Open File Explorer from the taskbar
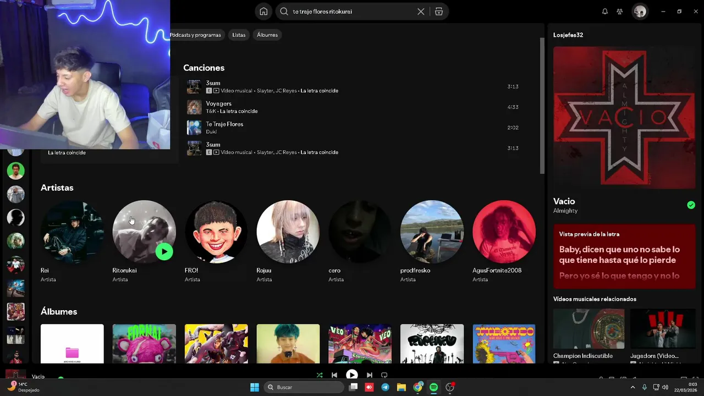 coord(401,387)
